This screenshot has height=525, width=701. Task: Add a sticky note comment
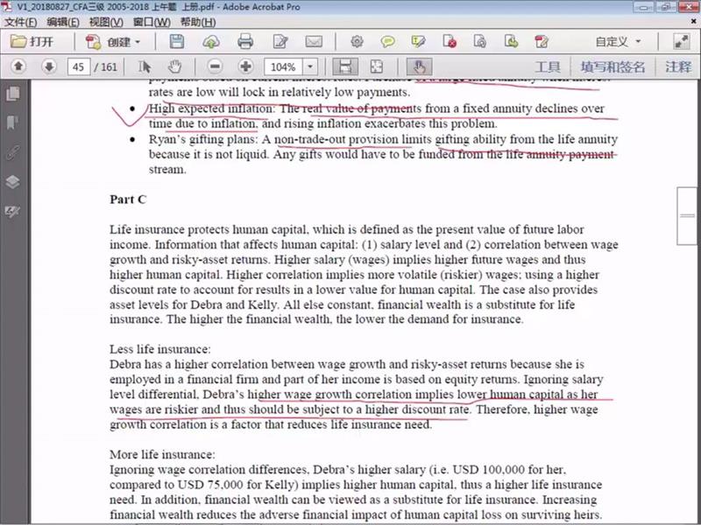pyautogui.click(x=387, y=41)
